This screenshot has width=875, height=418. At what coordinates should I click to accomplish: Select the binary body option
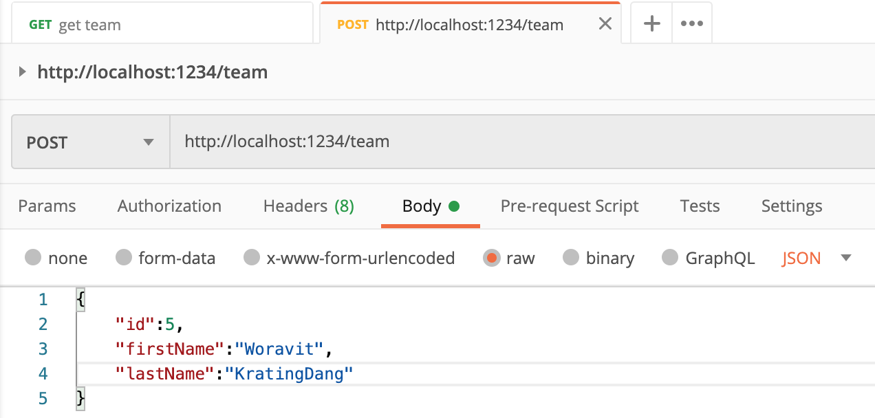point(598,258)
